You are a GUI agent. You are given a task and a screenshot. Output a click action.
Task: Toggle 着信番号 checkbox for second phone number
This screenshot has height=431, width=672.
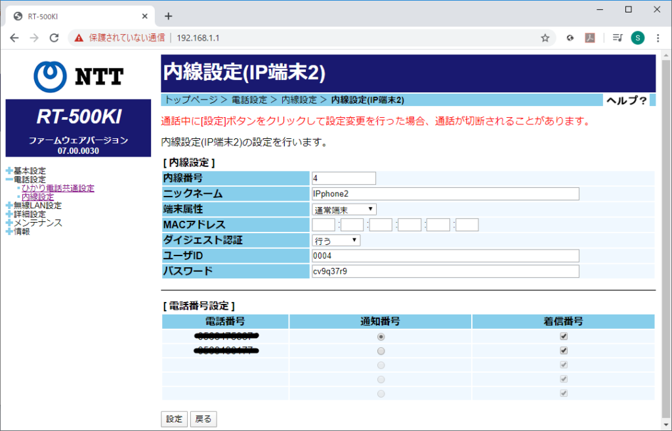point(564,350)
